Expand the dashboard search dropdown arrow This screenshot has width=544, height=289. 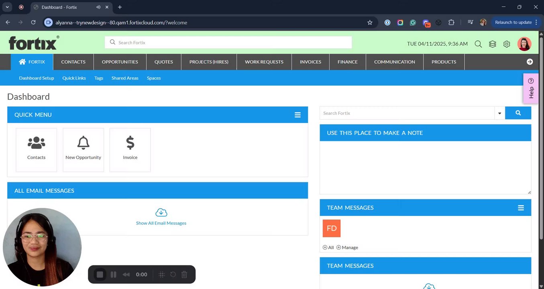[499, 113]
